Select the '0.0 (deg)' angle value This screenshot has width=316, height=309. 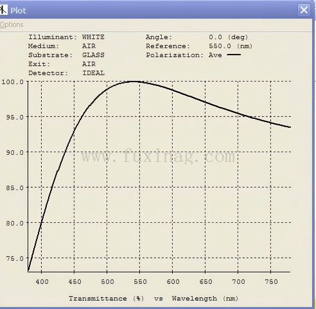pos(229,37)
